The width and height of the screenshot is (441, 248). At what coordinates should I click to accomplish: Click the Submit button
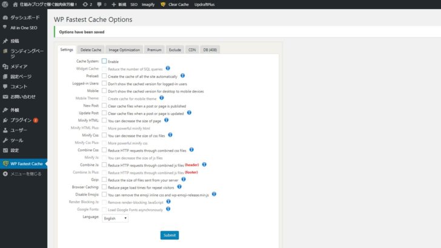click(x=169, y=235)
